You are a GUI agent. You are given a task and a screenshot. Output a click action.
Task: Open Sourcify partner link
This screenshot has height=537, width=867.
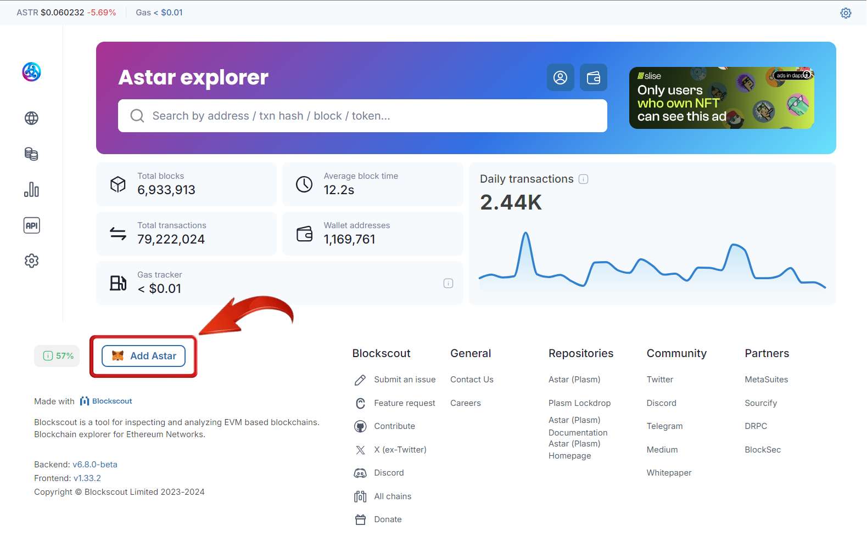click(x=761, y=403)
